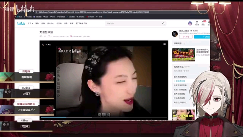Click the video title 女追男妙招
Image resolution: width=243 pixels, height=137 pixels.
tap(46, 32)
